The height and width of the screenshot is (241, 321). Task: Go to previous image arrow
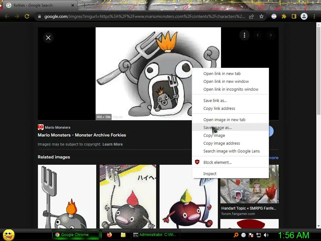point(258,35)
